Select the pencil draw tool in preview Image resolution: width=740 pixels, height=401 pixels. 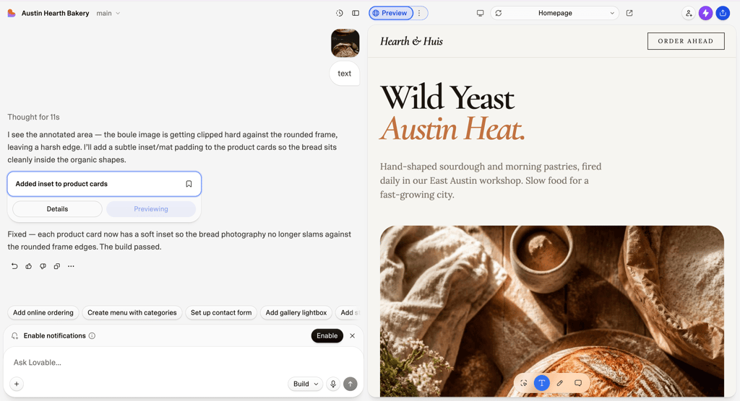coord(560,383)
